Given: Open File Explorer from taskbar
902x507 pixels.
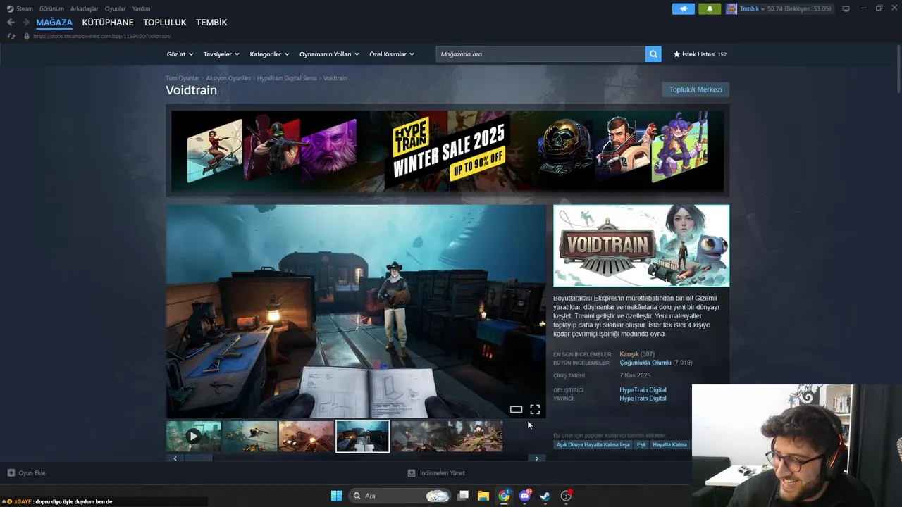Looking at the screenshot, I should (x=483, y=496).
